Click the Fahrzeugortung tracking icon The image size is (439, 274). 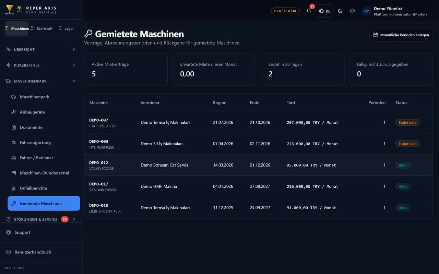point(14,142)
